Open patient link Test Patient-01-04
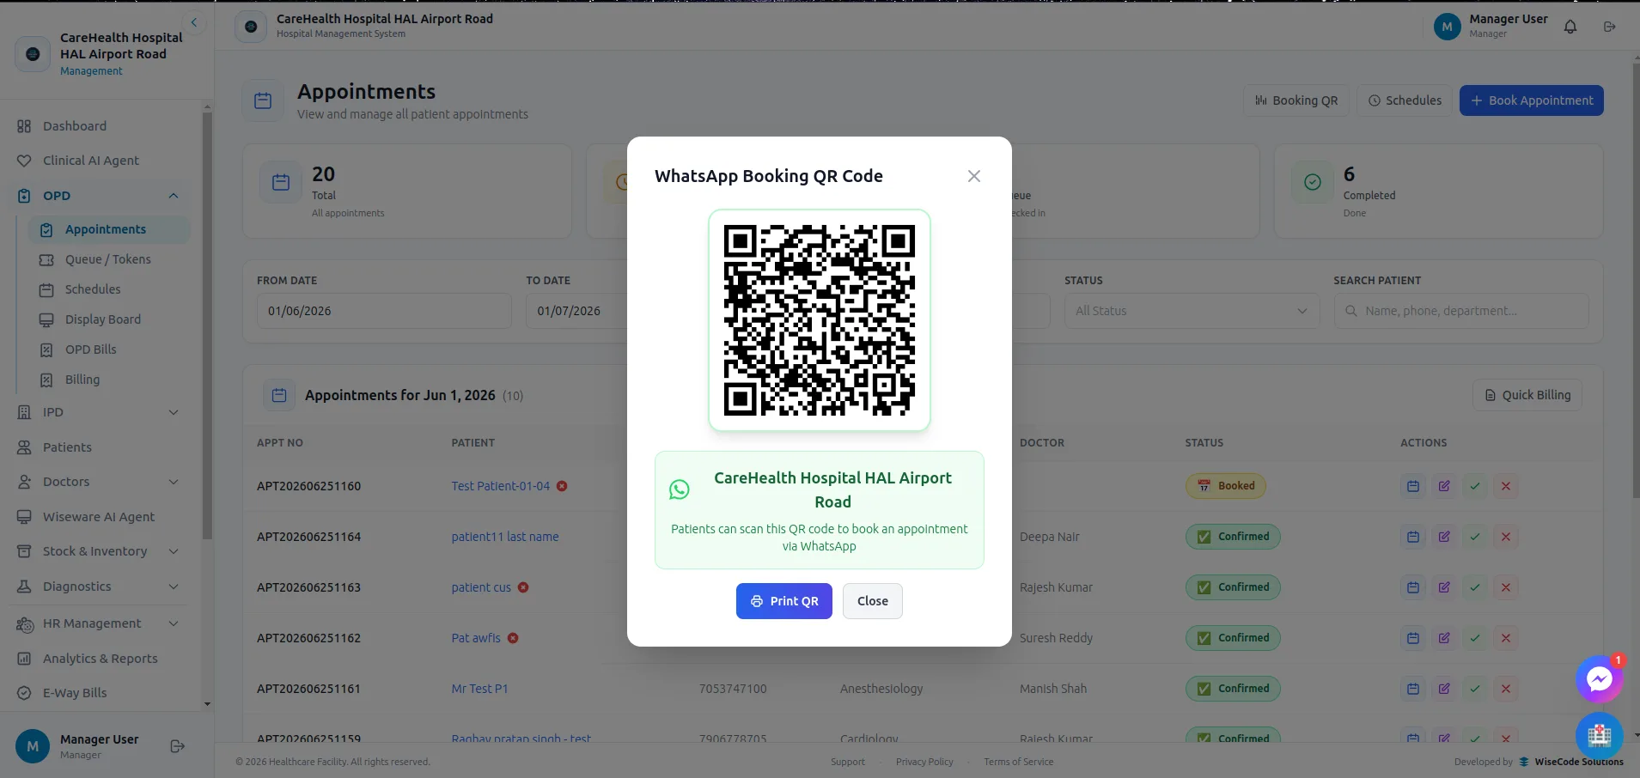1640x778 pixels. click(501, 486)
